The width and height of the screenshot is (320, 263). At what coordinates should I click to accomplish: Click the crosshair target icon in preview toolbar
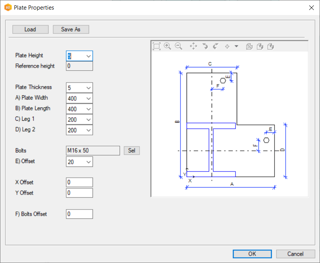pos(227,46)
